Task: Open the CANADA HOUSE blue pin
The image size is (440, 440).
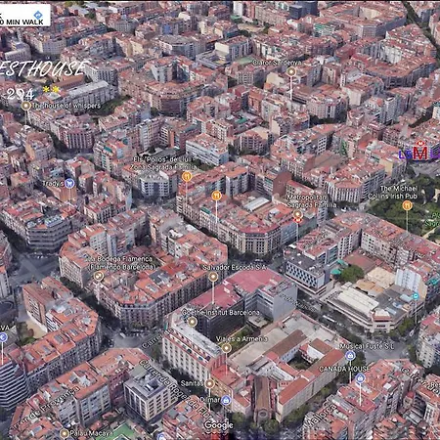Action: (x=360, y=378)
